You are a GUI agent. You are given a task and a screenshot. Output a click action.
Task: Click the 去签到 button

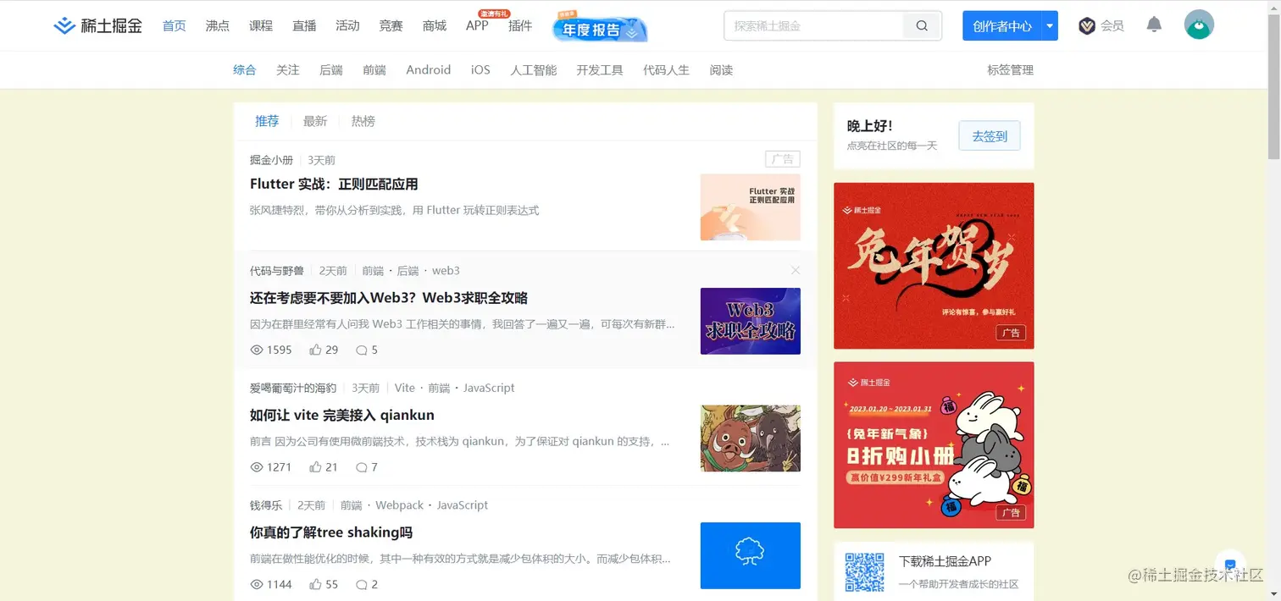[990, 135]
